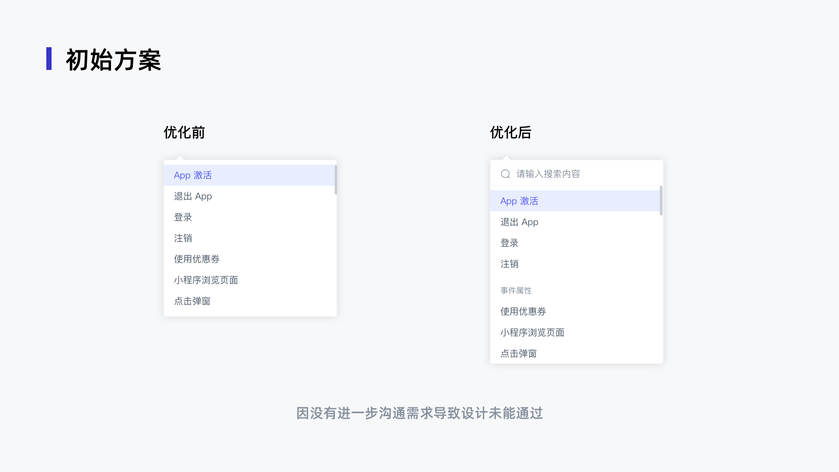Image resolution: width=839 pixels, height=472 pixels.
Task: Pick '小程序浏览页面' under 事件属性 group
Action: pos(532,333)
